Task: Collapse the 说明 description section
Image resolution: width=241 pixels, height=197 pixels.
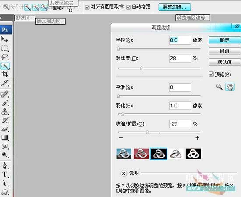Action: [124, 173]
